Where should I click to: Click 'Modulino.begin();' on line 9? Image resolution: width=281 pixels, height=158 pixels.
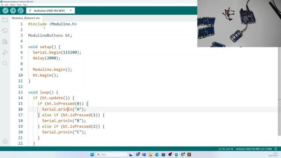(x=52, y=69)
